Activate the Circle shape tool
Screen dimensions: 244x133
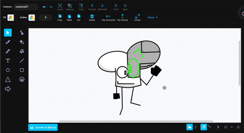(8, 70)
